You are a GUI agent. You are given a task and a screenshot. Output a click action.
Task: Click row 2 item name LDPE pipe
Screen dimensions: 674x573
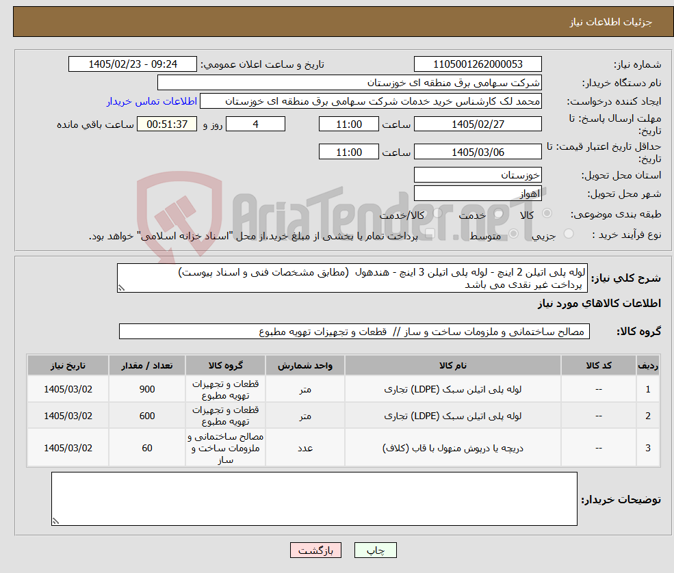tap(452, 416)
